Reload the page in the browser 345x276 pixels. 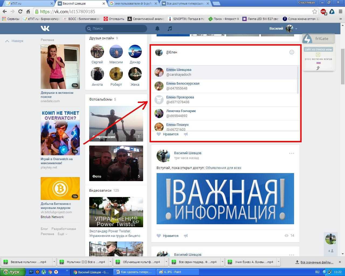[20, 12]
